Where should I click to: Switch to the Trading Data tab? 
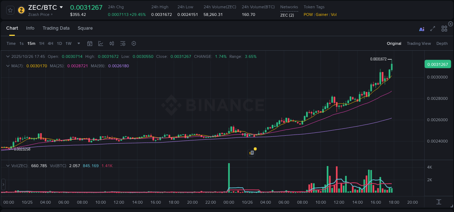point(56,28)
